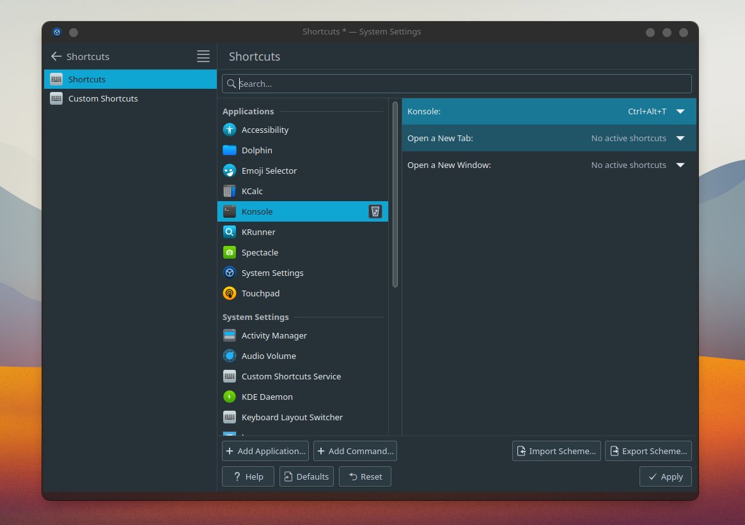The image size is (745, 525).
Task: Click the Custom Shortcuts keyboard icon
Action: [56, 99]
